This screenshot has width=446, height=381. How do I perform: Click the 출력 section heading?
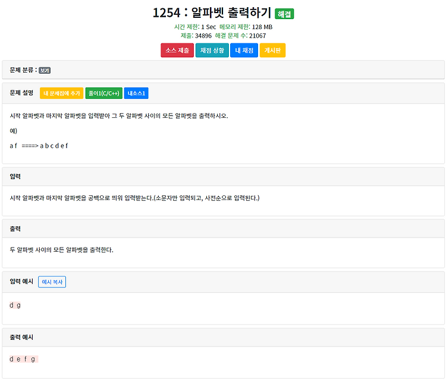tap(15, 229)
